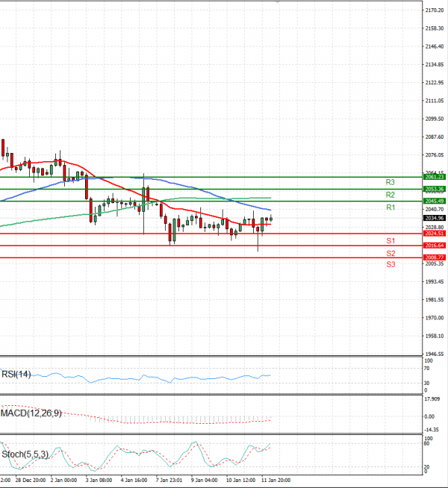Click the 1958.10 price axis value
This screenshot has height=488, width=448.
pos(435,336)
